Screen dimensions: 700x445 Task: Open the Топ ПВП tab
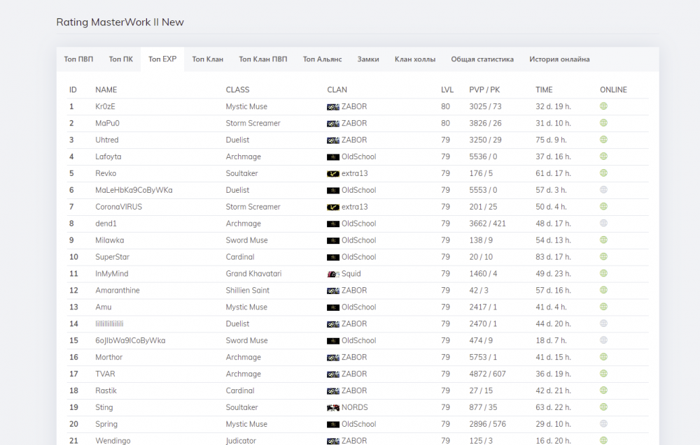[78, 59]
